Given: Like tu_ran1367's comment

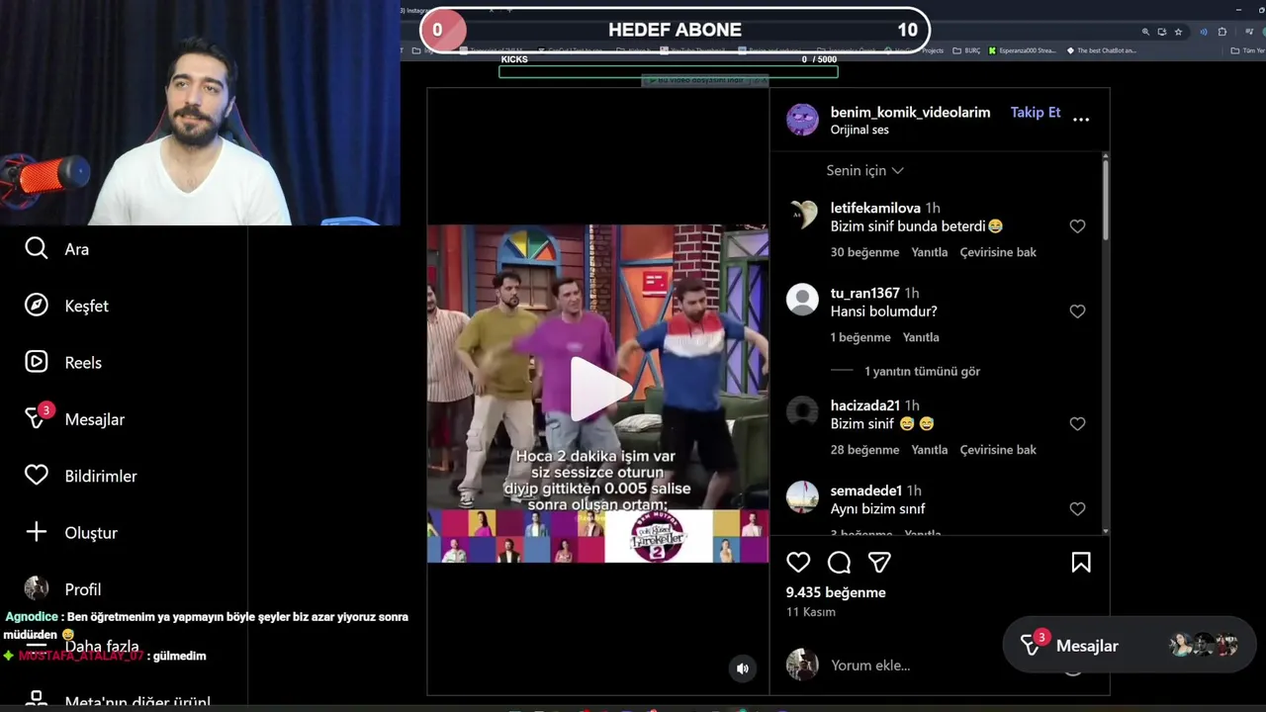Looking at the screenshot, I should point(1077,311).
